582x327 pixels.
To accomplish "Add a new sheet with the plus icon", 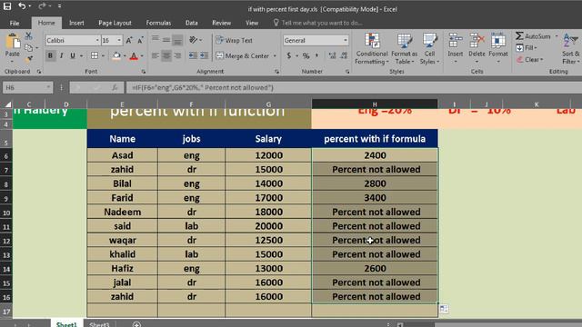I will 136,324.
